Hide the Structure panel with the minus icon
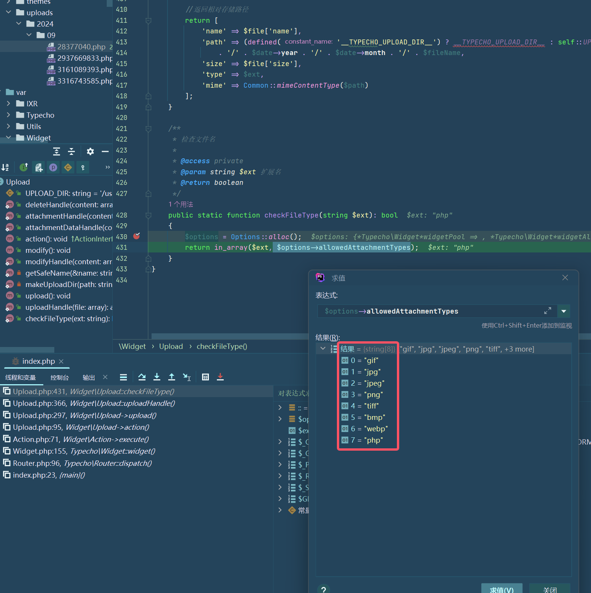Viewport: 591px width, 593px height. point(105,151)
